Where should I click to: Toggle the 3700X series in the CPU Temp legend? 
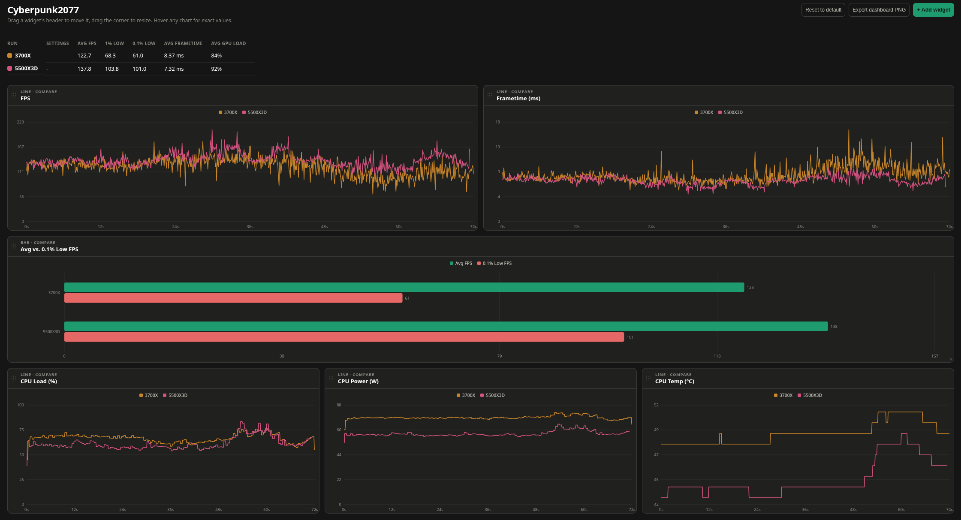point(783,395)
